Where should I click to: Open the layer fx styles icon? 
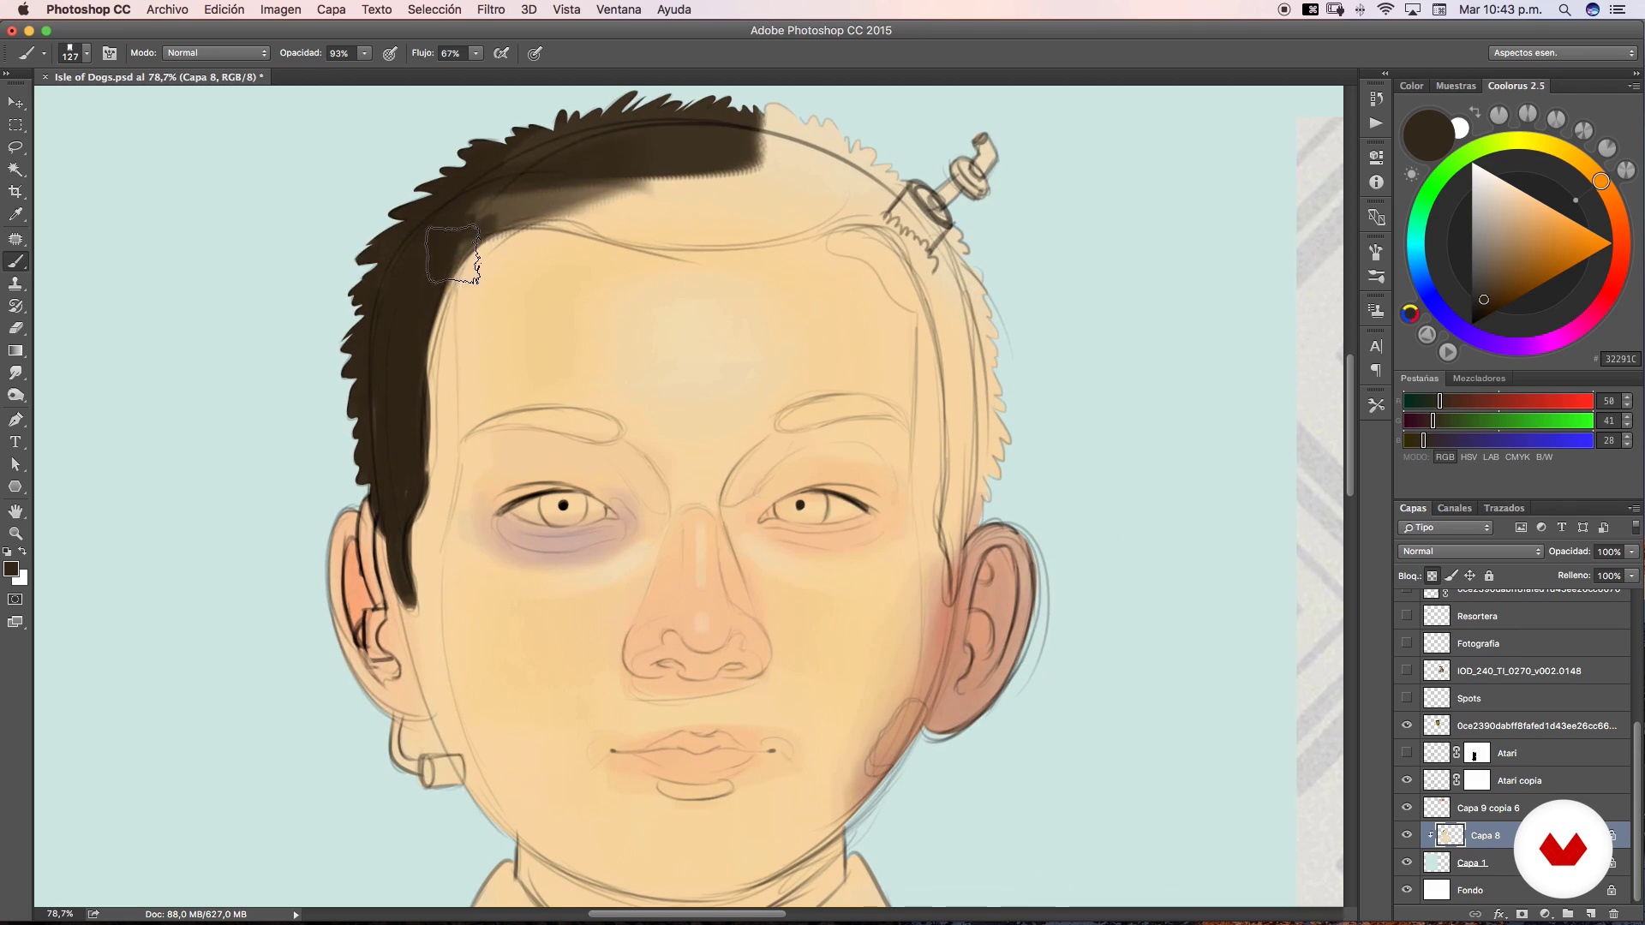(x=1499, y=914)
